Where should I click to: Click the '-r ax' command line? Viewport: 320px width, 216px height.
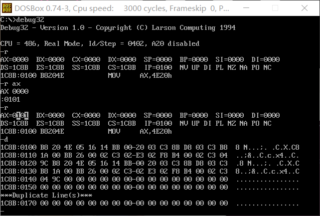10,84
